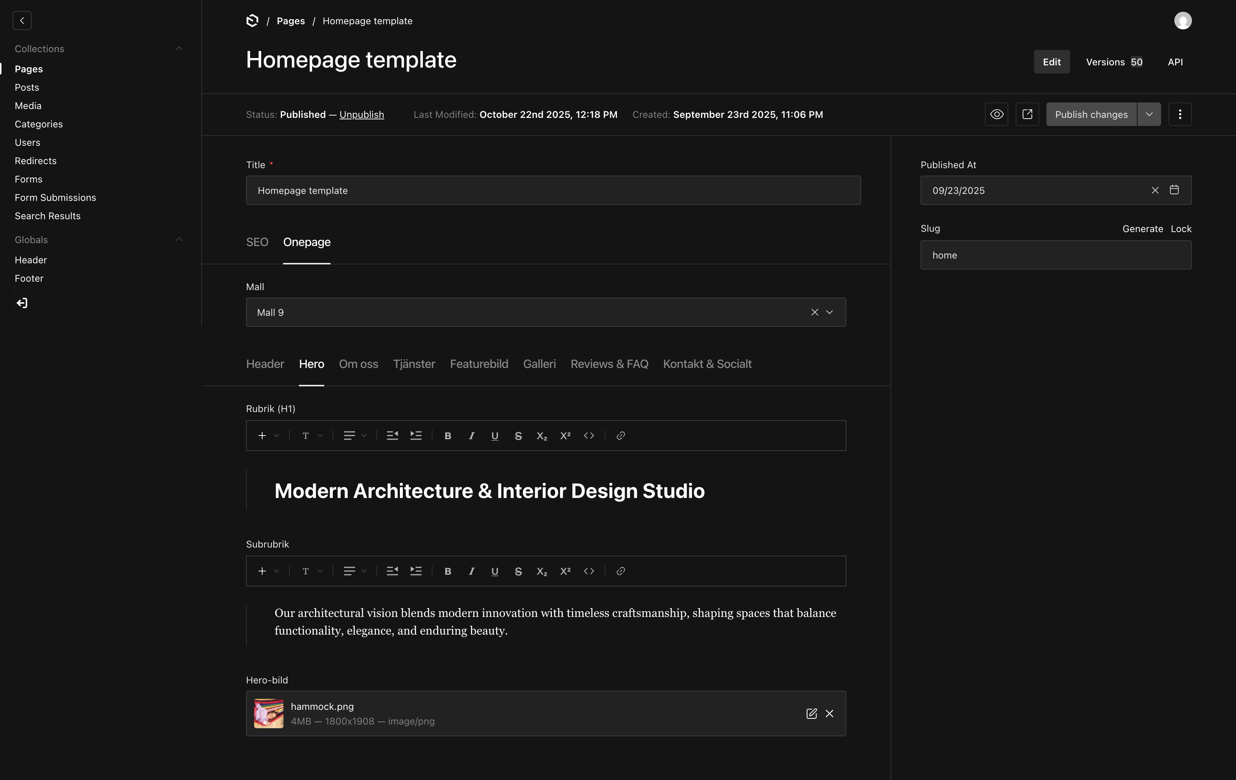Expand the Publish changes options chevron
Image resolution: width=1236 pixels, height=780 pixels.
pyautogui.click(x=1149, y=114)
